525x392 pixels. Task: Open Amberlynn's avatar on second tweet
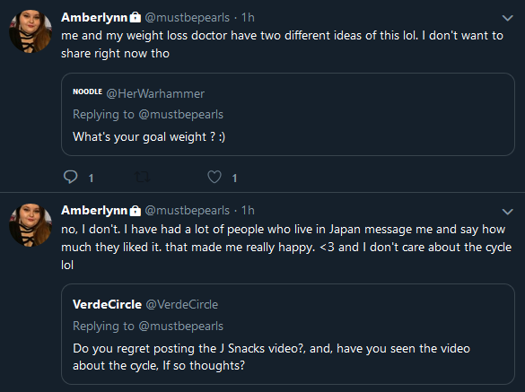pos(31,225)
